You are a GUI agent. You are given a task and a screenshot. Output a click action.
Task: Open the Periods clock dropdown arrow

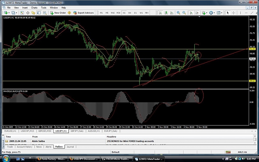point(214,13)
